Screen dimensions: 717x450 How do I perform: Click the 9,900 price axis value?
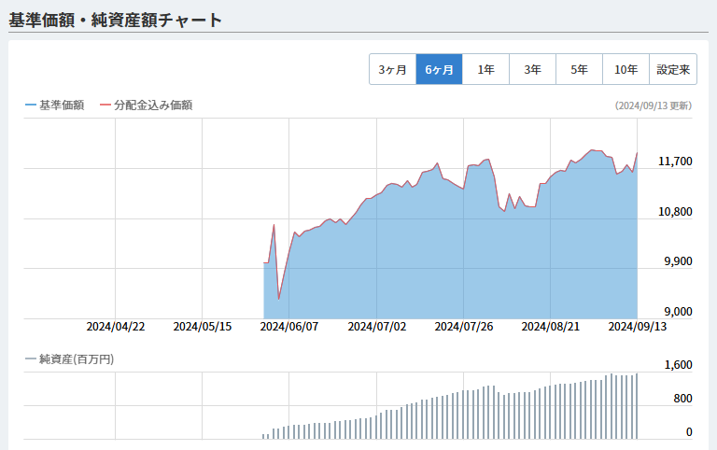(x=678, y=261)
